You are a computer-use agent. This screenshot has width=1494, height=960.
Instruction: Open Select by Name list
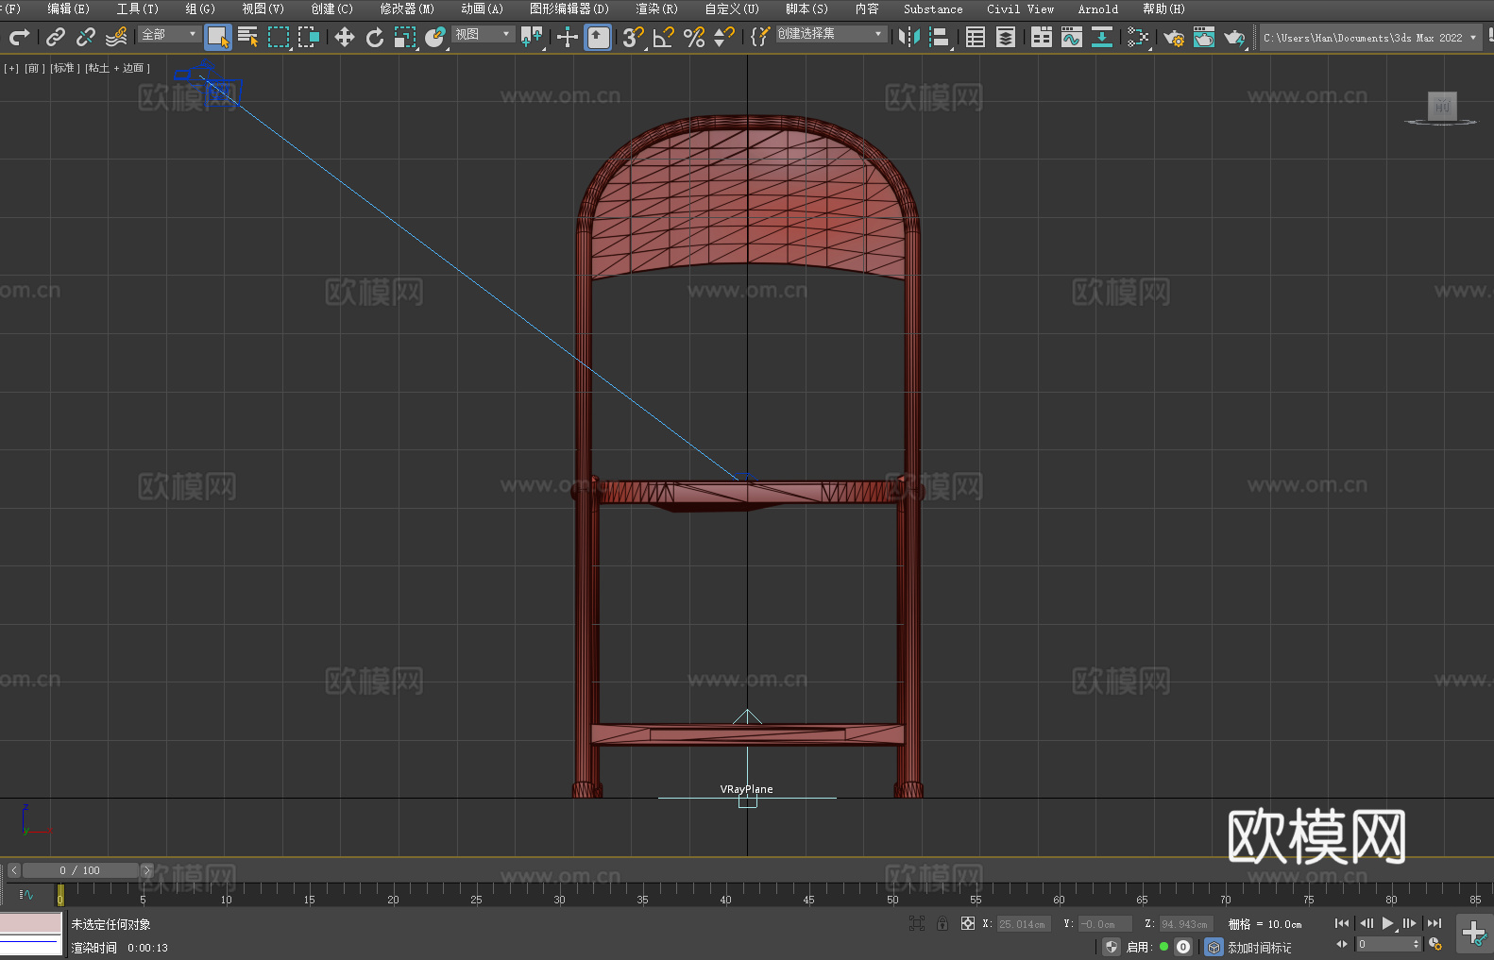(x=248, y=37)
